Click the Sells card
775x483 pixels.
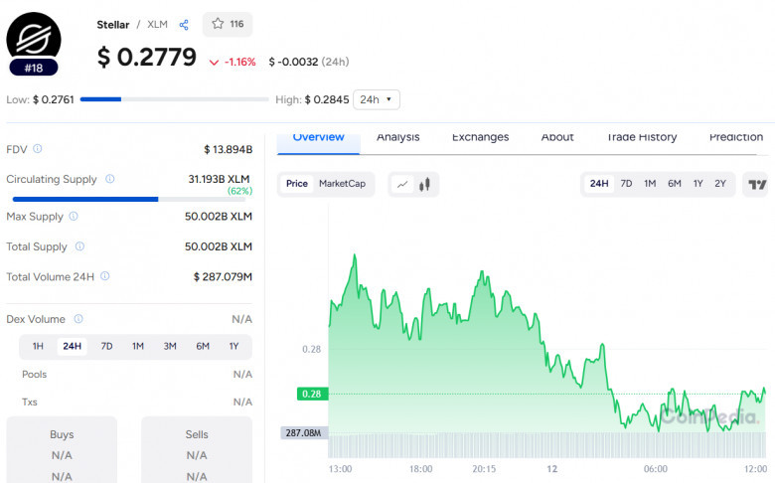point(197,450)
